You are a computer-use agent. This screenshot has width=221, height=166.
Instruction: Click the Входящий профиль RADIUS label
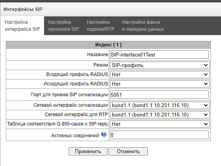coord(77,74)
